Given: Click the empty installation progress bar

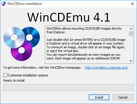Looking at the screenshot, I should (x=69, y=87).
